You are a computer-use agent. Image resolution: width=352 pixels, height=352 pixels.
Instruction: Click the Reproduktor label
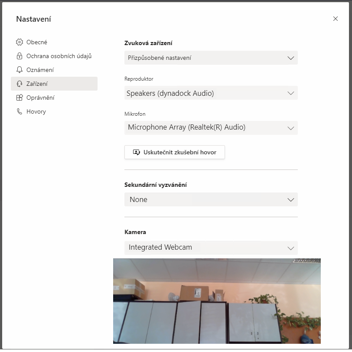pyautogui.click(x=139, y=79)
